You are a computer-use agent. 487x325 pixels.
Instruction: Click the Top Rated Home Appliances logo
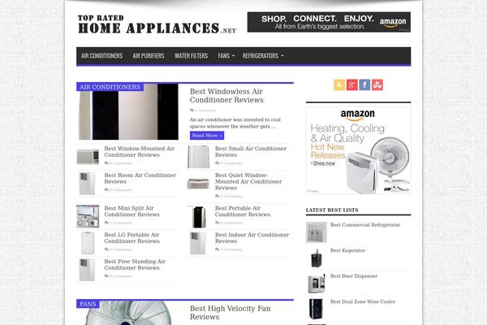pos(157,24)
